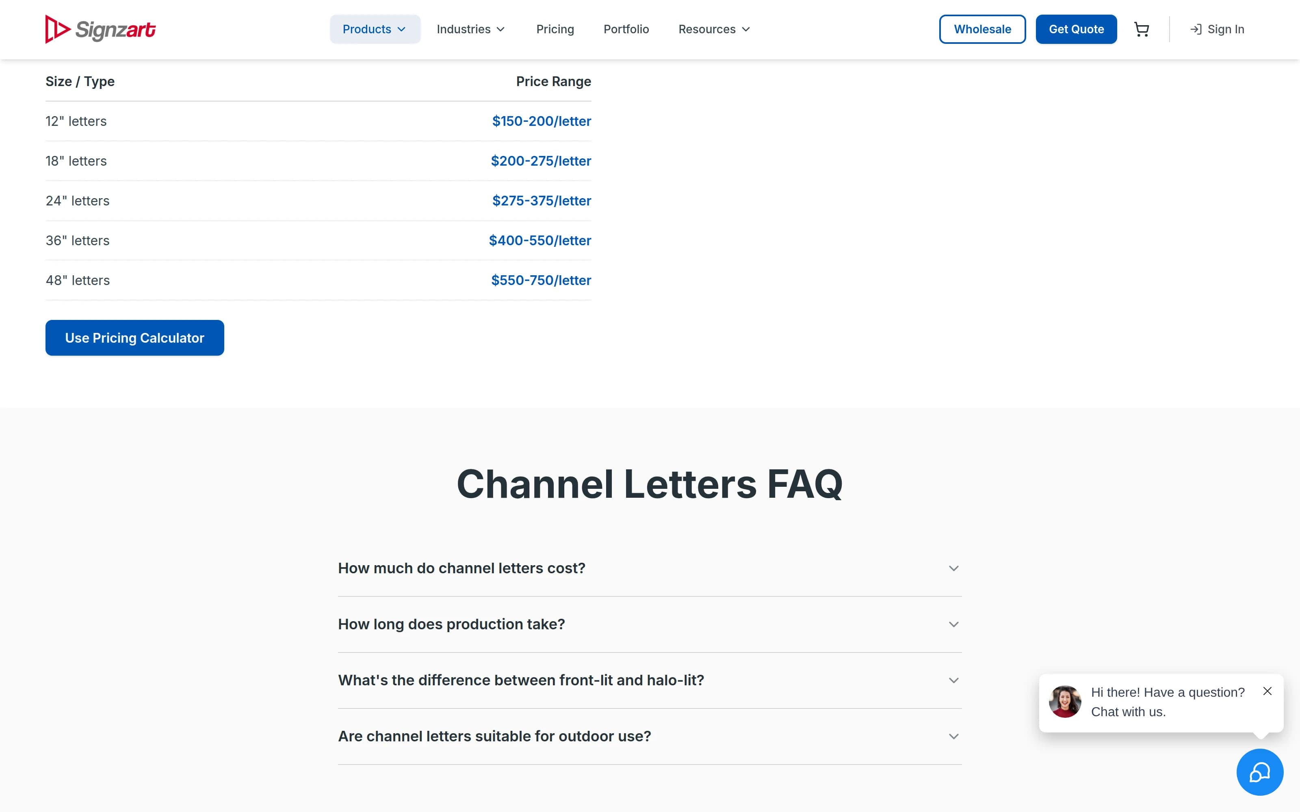This screenshot has height=812, width=1300.
Task: Open the Resources dropdown menu
Action: pos(714,29)
